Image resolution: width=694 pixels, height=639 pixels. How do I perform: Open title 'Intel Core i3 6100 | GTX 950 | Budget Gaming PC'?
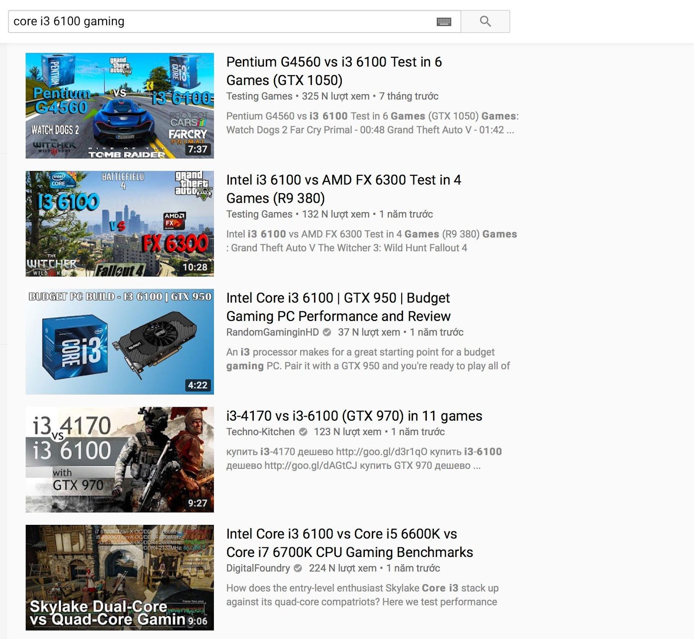(338, 307)
